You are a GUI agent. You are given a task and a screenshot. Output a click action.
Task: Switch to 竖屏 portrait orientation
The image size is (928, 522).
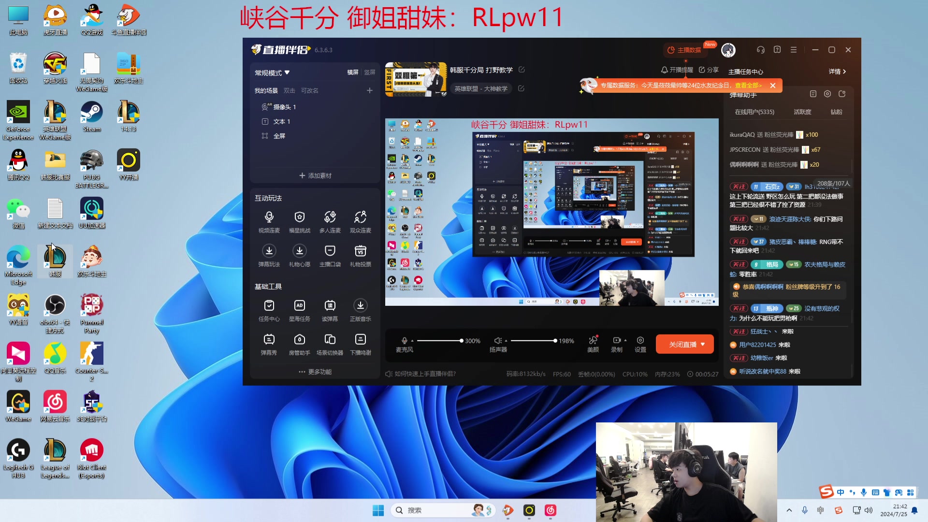click(369, 72)
